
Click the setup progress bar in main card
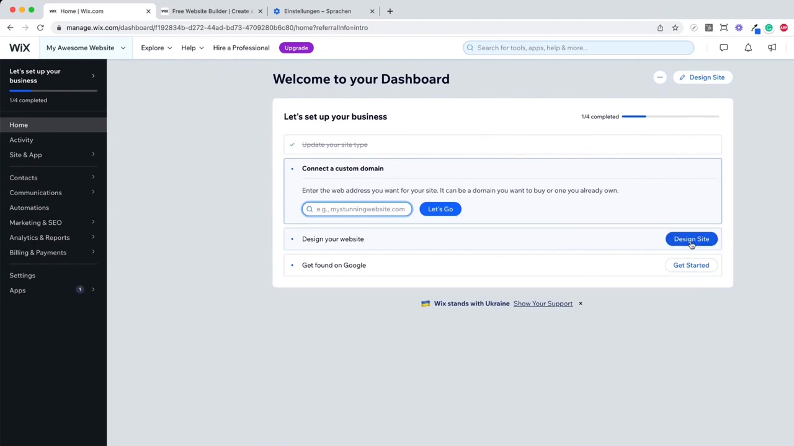tap(671, 116)
